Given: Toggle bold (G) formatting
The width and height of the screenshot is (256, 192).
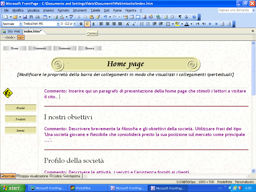Looking at the screenshot, I should point(81,24).
